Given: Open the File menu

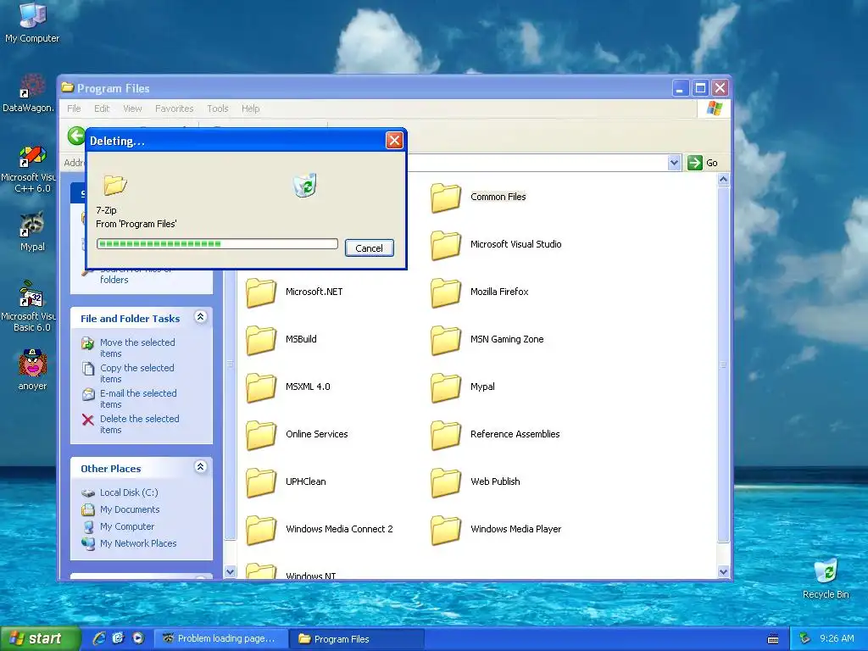Looking at the screenshot, I should point(74,108).
